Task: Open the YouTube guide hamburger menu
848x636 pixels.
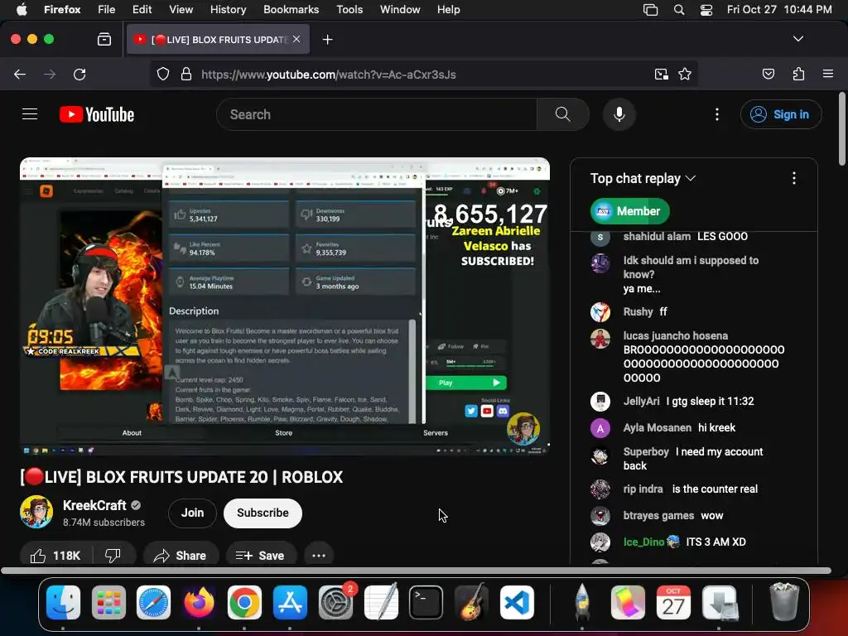Action: [30, 114]
